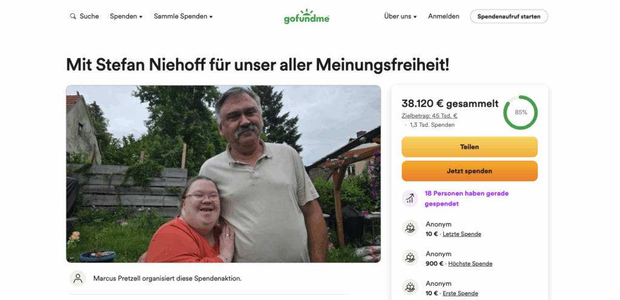Screen dimensions: 620x300
Task: Click the trending chart icon beside recent donors
Action: point(410,198)
